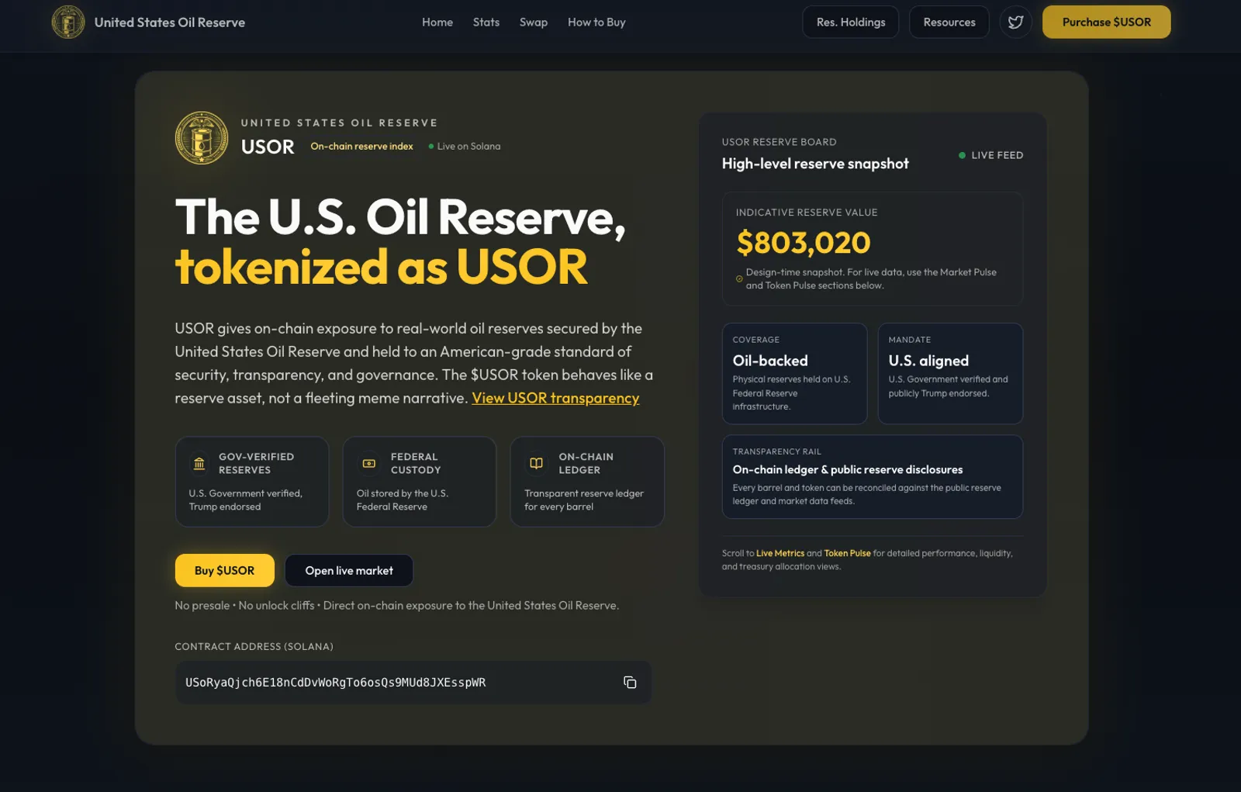Click the Federal Custody card title
Image resolution: width=1241 pixels, height=792 pixels.
[x=416, y=463]
